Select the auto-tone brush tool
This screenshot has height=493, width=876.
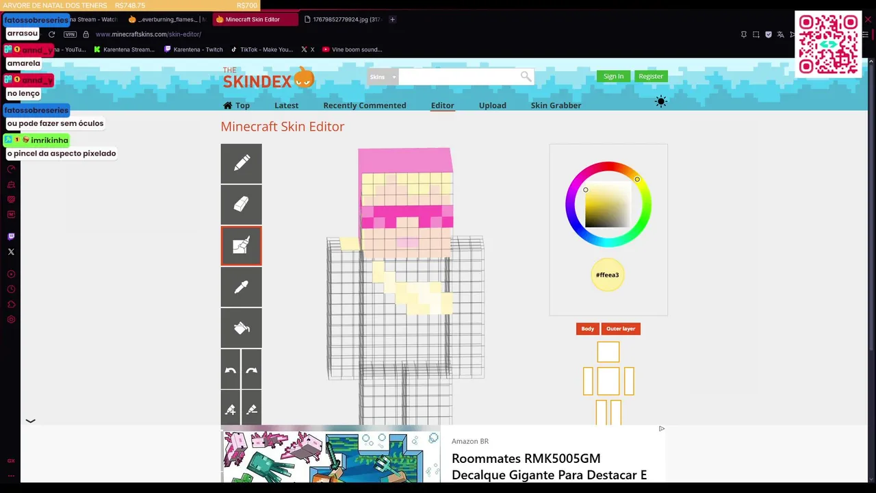(x=241, y=246)
